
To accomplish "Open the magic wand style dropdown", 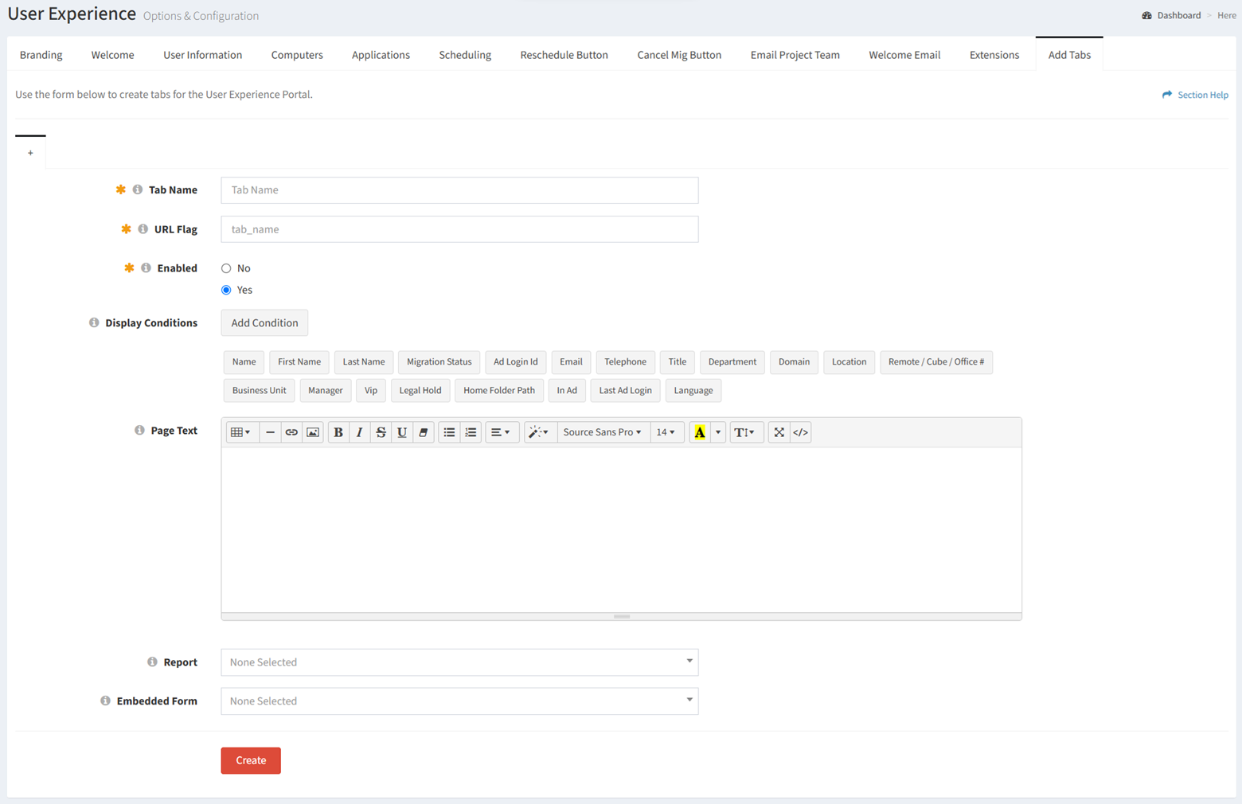I will [539, 432].
